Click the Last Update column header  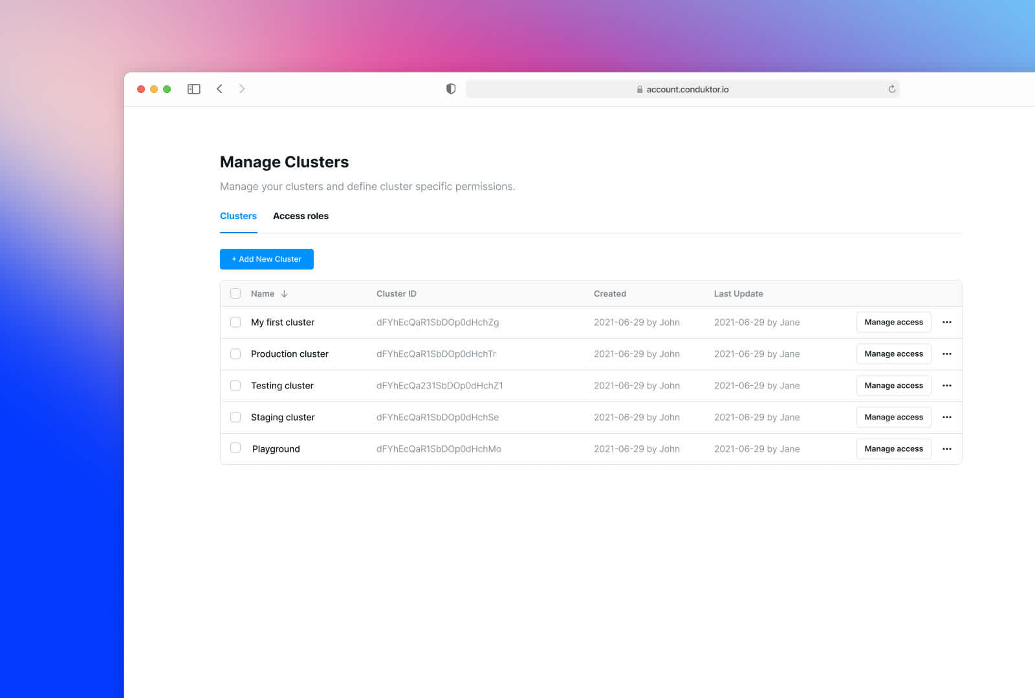739,294
